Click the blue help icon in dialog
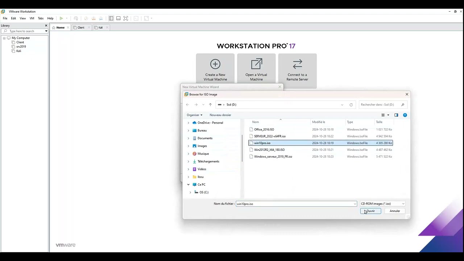Viewport: 464px width, 261px height. [405, 115]
